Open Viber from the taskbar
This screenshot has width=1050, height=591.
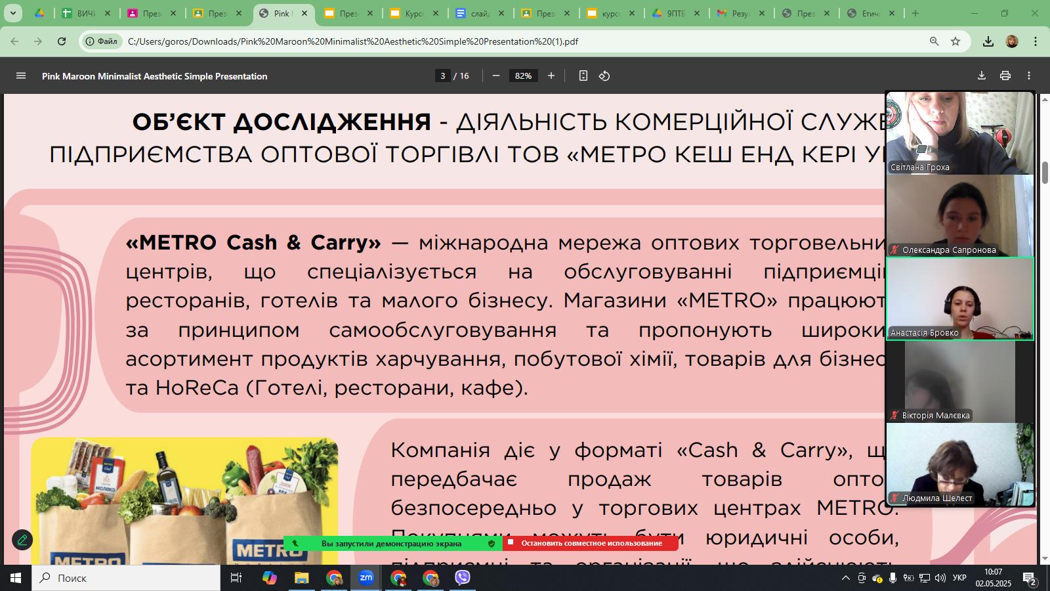pyautogui.click(x=463, y=578)
